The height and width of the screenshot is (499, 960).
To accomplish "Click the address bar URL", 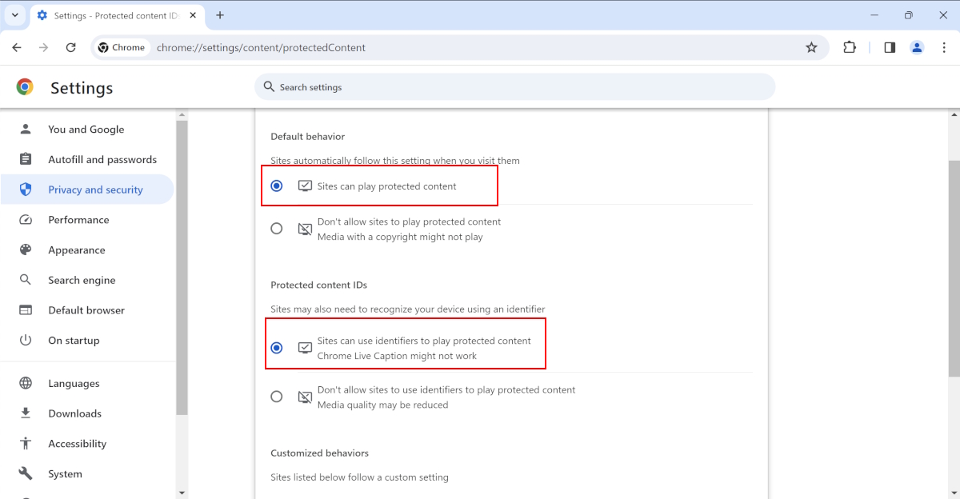I will (261, 48).
